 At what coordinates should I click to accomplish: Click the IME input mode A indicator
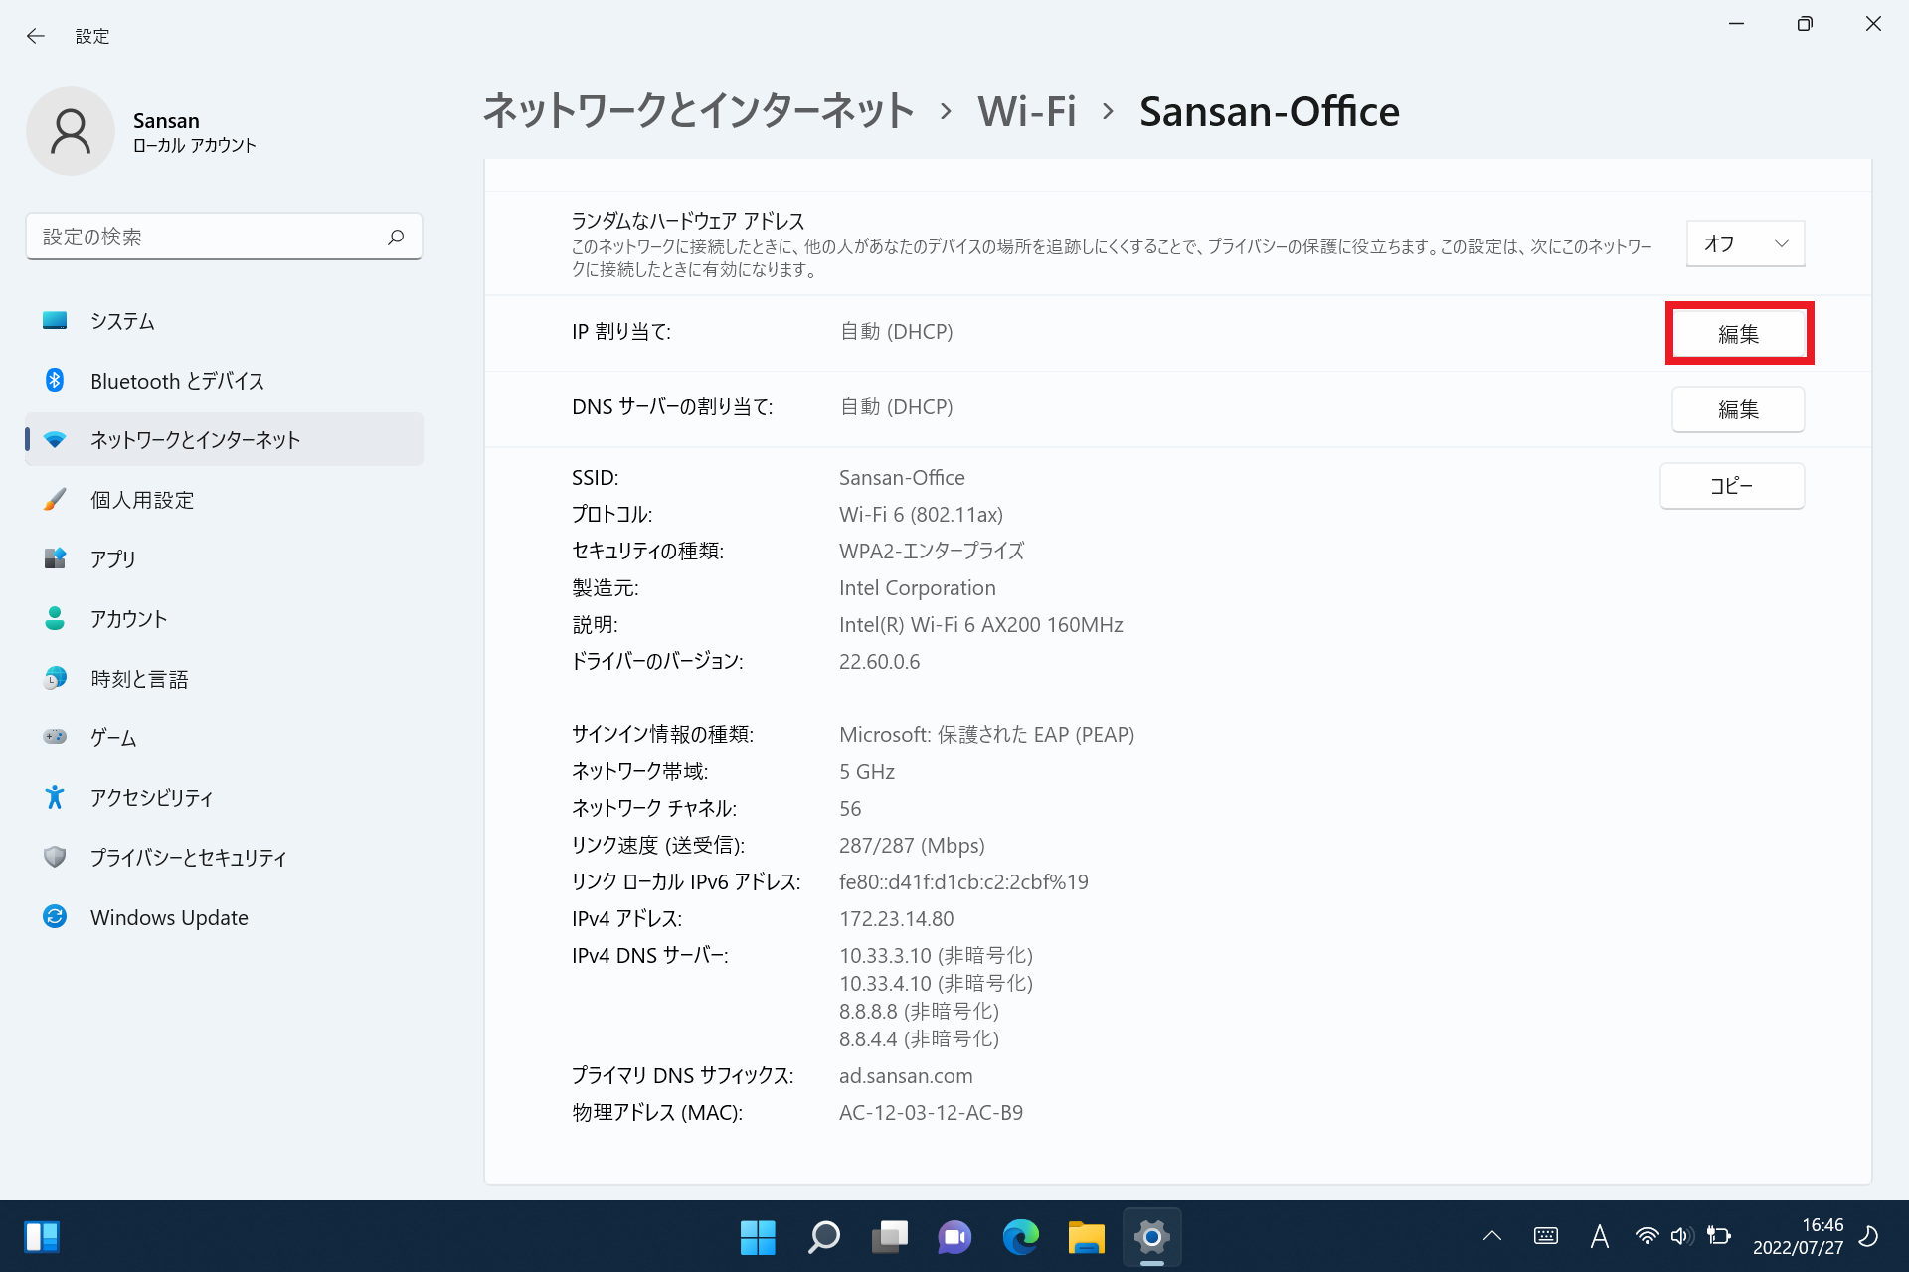1599,1236
